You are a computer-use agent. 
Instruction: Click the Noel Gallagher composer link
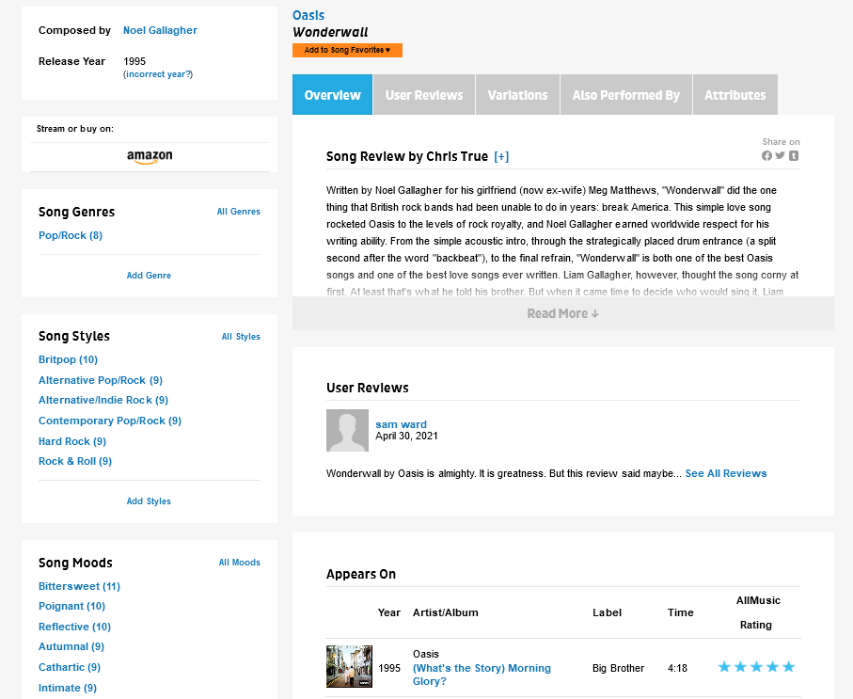[160, 30]
